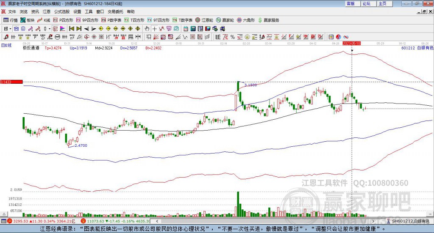This screenshot has height=233, width=434.
Task: Select the hand pan tool
Action: click(147, 29)
